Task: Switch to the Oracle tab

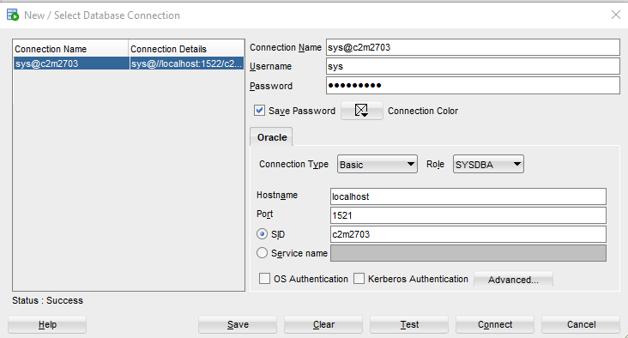Action: (x=272, y=137)
